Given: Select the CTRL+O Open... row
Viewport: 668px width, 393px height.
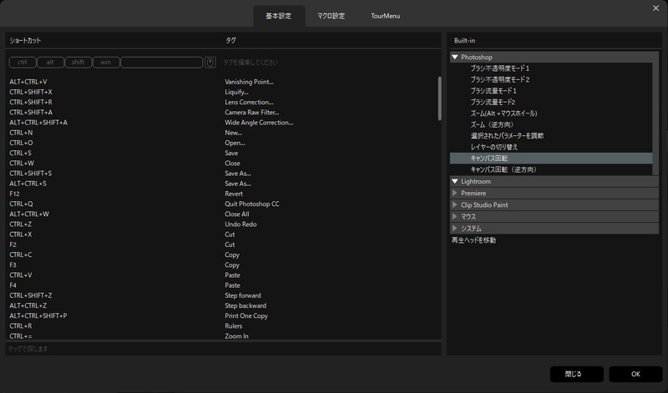Looking at the screenshot, I should point(221,143).
